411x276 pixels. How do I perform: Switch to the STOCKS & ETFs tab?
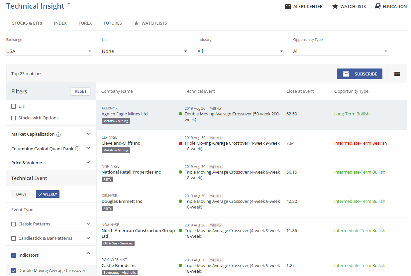[x=27, y=23]
